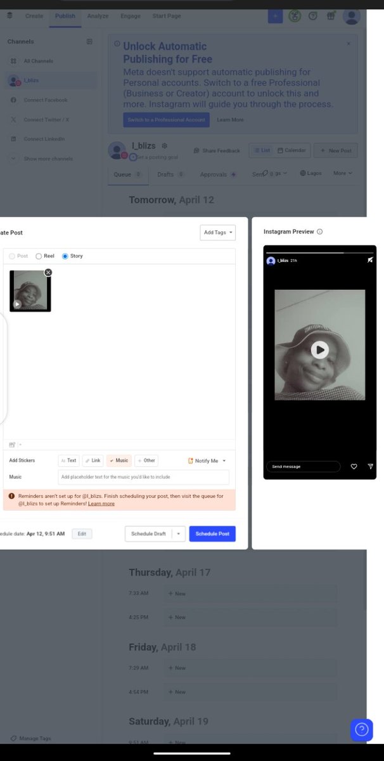
Task: Open the user profile avatar in header
Action: [x=352, y=16]
